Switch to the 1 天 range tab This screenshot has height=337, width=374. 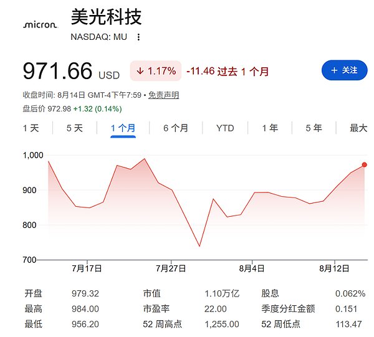point(31,128)
